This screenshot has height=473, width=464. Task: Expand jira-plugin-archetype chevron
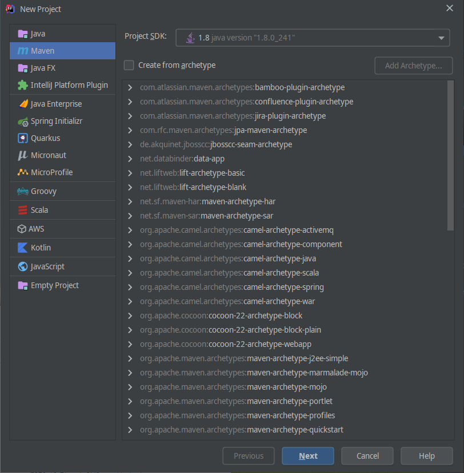(130, 116)
